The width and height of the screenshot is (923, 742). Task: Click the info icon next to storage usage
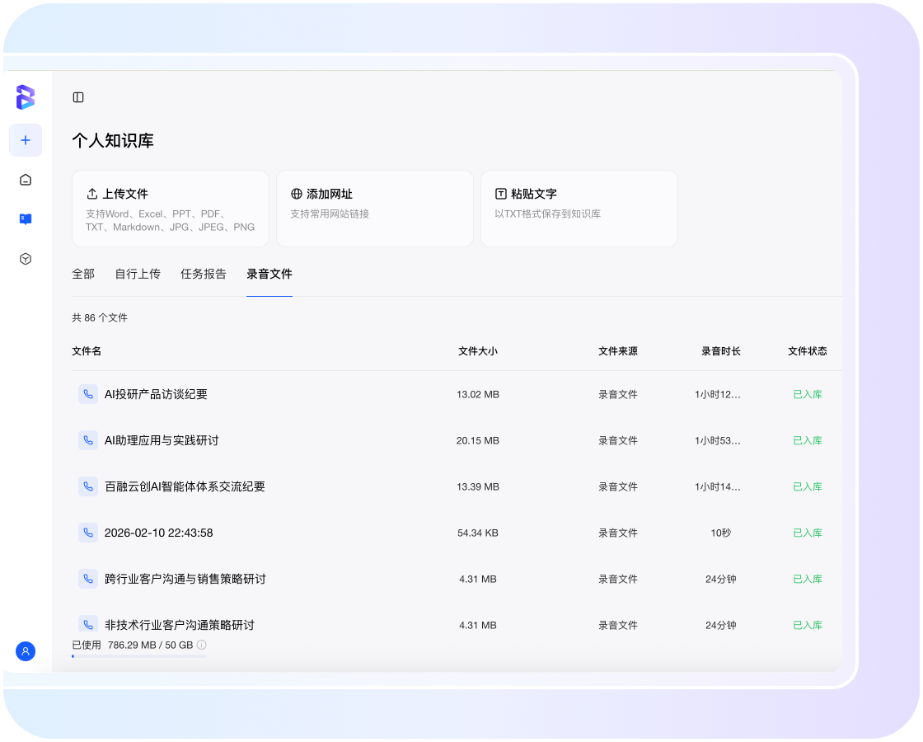point(202,645)
